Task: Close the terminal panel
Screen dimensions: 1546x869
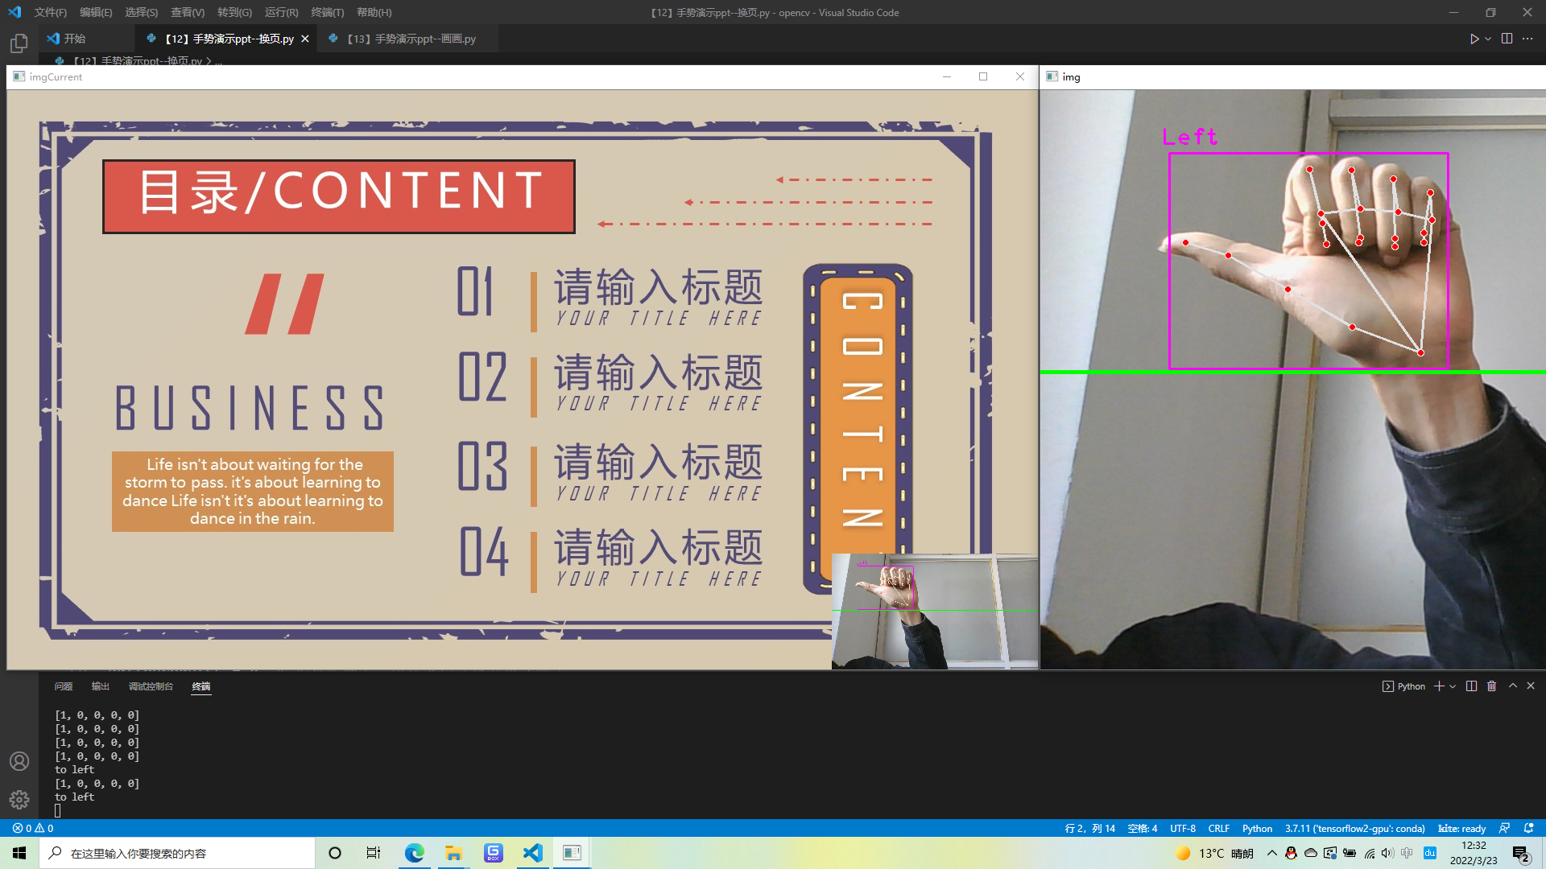Action: pos(1531,686)
